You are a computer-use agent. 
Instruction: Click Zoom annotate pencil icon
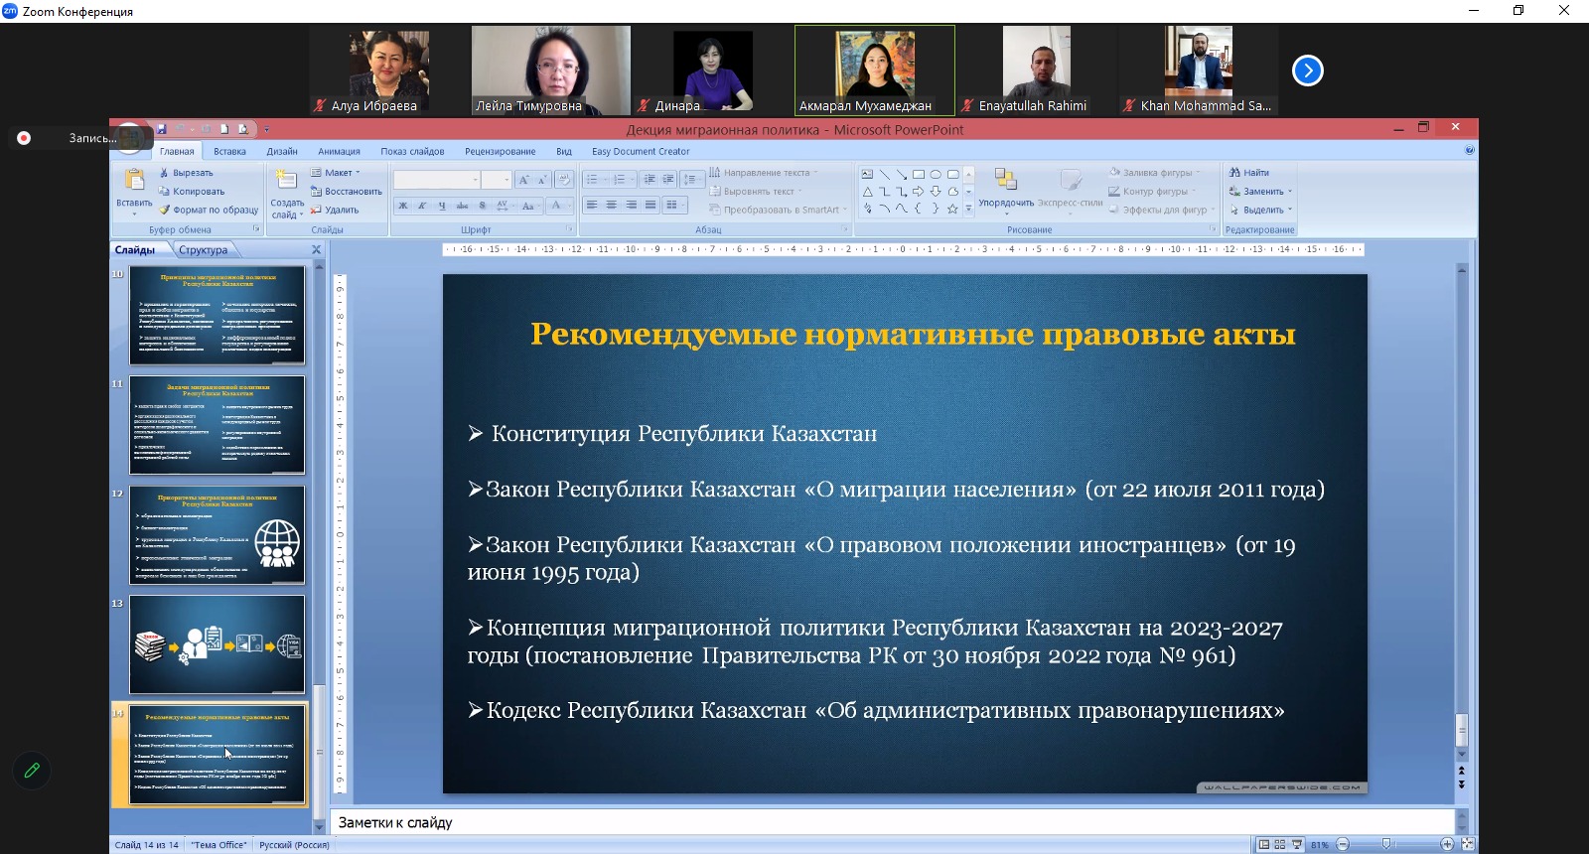(x=32, y=770)
